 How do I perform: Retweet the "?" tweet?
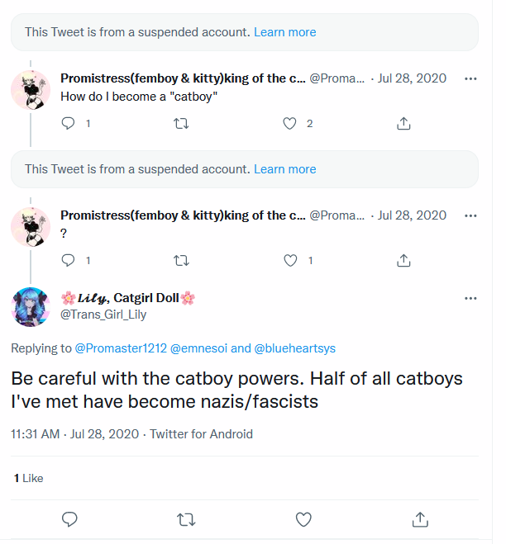[x=181, y=260]
